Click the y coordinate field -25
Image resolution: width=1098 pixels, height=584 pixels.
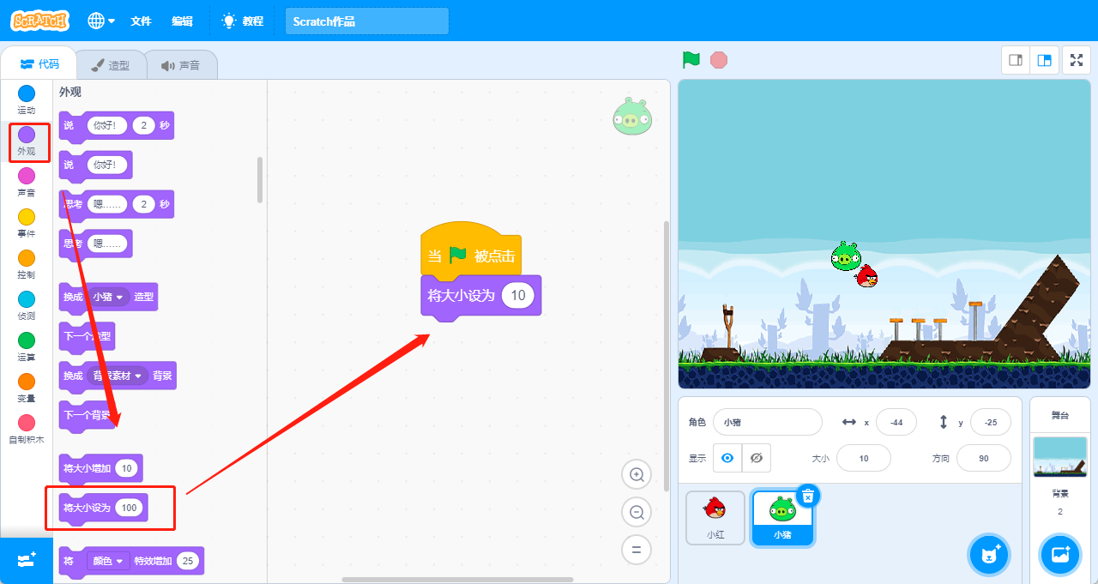990,422
